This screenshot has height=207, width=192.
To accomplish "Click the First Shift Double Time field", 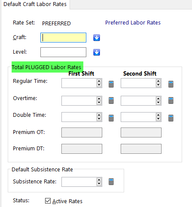I will click(79, 117).
